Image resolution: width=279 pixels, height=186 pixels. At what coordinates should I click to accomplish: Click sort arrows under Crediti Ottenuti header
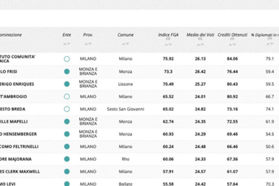point(232,44)
